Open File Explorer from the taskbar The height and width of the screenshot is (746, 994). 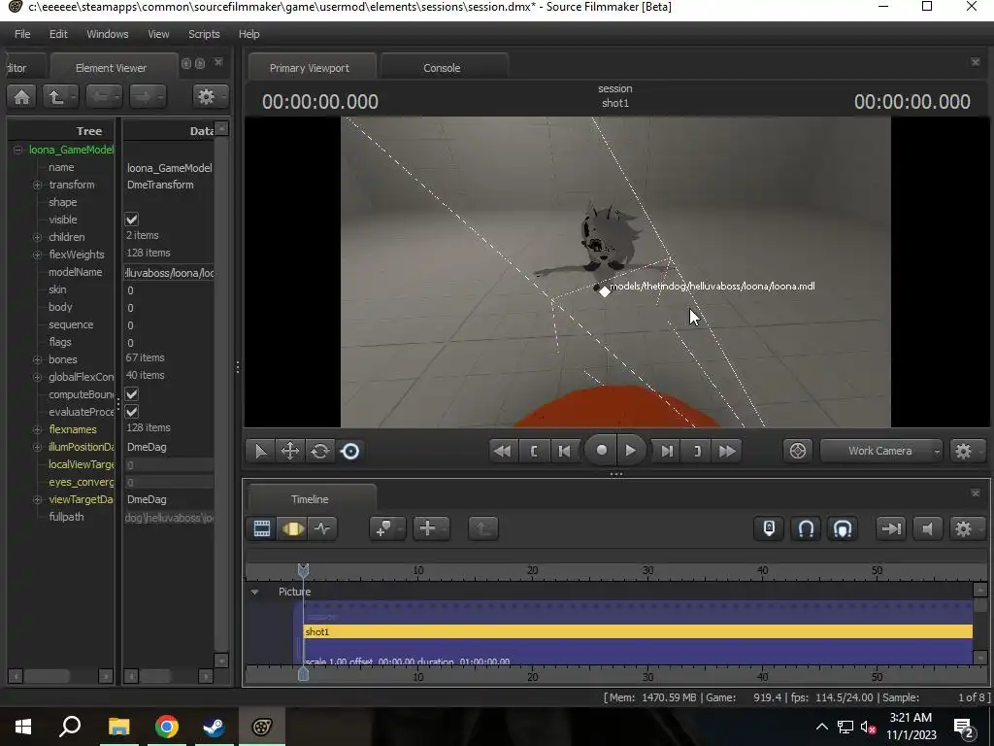(x=119, y=727)
